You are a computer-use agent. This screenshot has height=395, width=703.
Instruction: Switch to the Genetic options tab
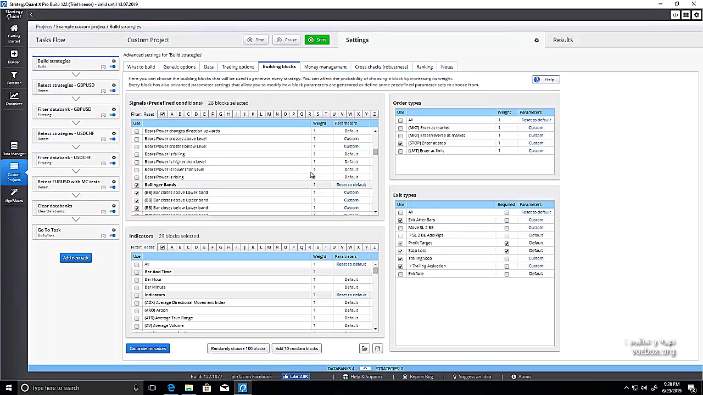click(179, 67)
